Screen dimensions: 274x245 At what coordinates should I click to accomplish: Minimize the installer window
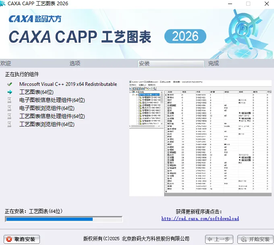(x=230, y=4)
